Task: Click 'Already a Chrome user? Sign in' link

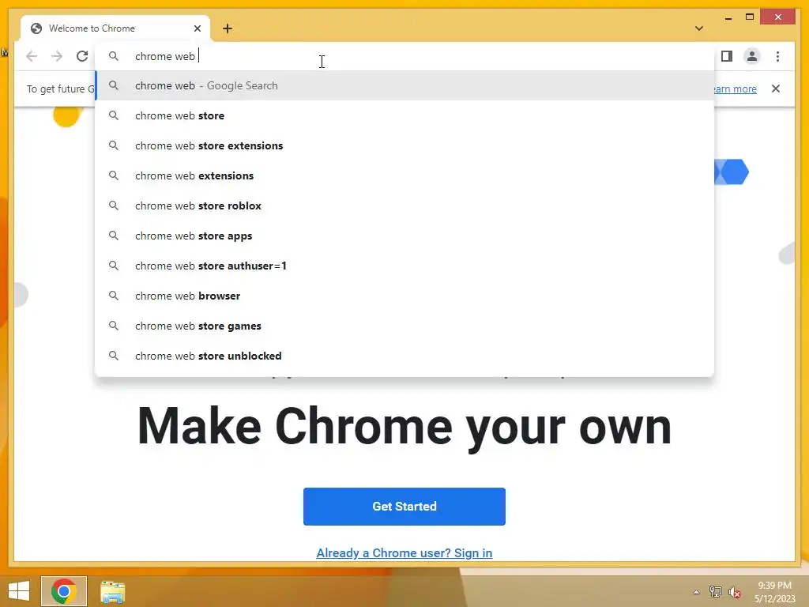Action: pyautogui.click(x=404, y=552)
